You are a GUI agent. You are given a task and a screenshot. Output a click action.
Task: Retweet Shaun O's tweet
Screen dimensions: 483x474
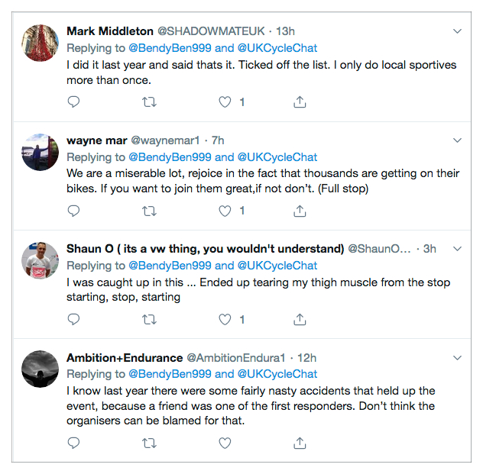click(x=149, y=320)
